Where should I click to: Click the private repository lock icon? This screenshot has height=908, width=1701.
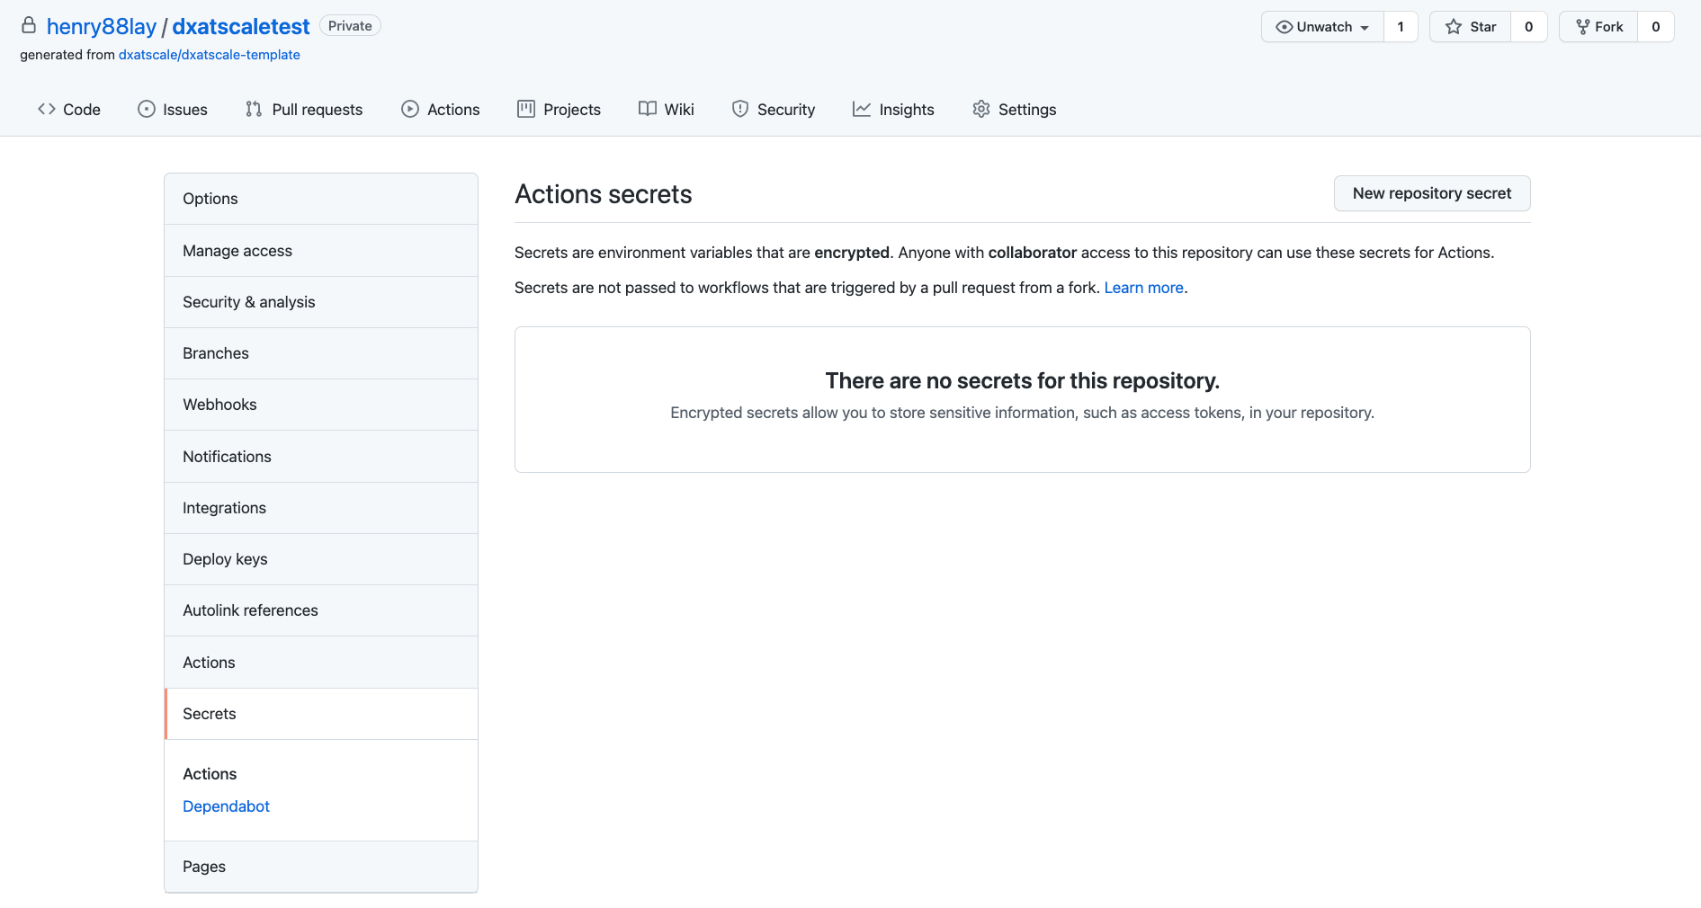coord(29,25)
